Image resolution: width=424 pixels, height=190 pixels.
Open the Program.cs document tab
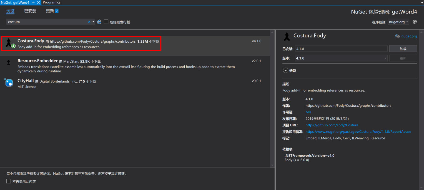pos(52,2)
